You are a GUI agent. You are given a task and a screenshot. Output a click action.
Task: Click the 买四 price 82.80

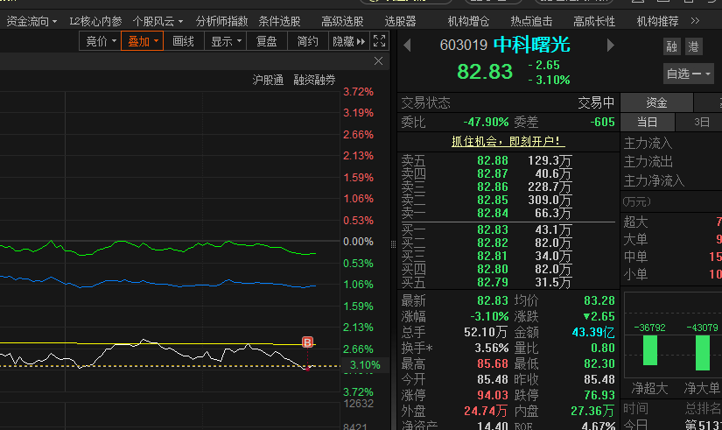tap(492, 269)
